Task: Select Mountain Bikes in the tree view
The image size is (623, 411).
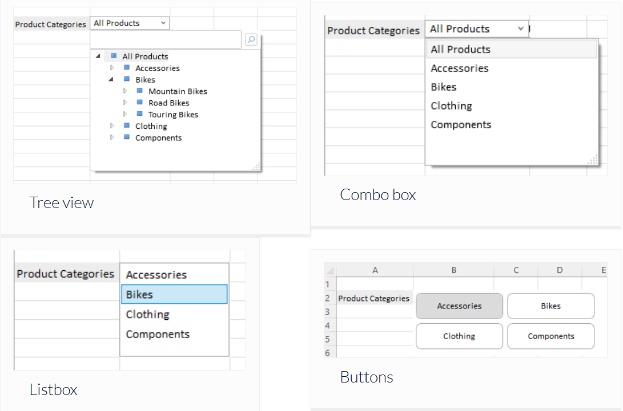Action: click(x=177, y=91)
